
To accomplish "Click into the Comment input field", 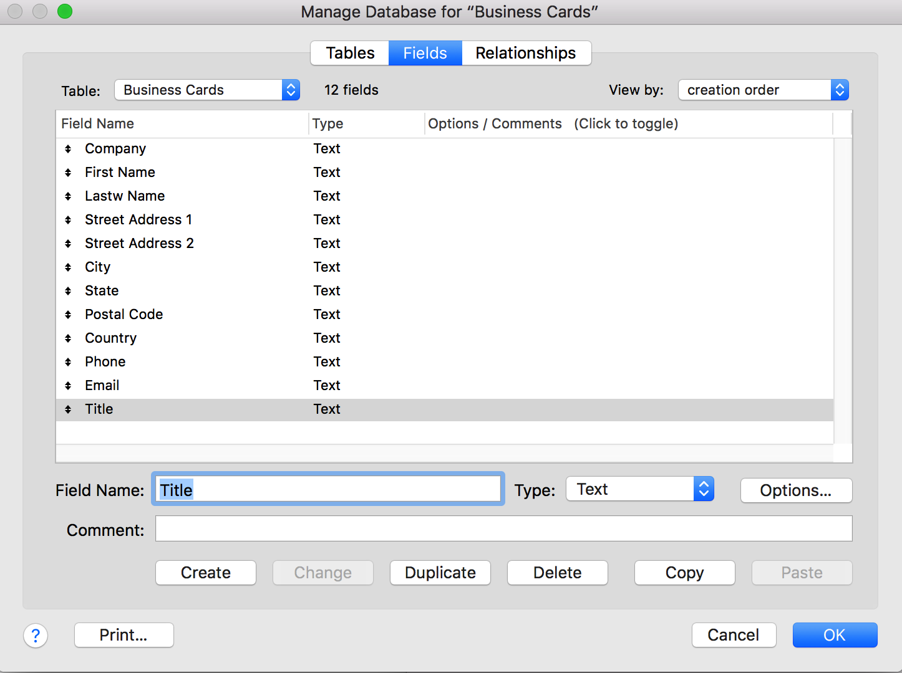I will point(504,528).
